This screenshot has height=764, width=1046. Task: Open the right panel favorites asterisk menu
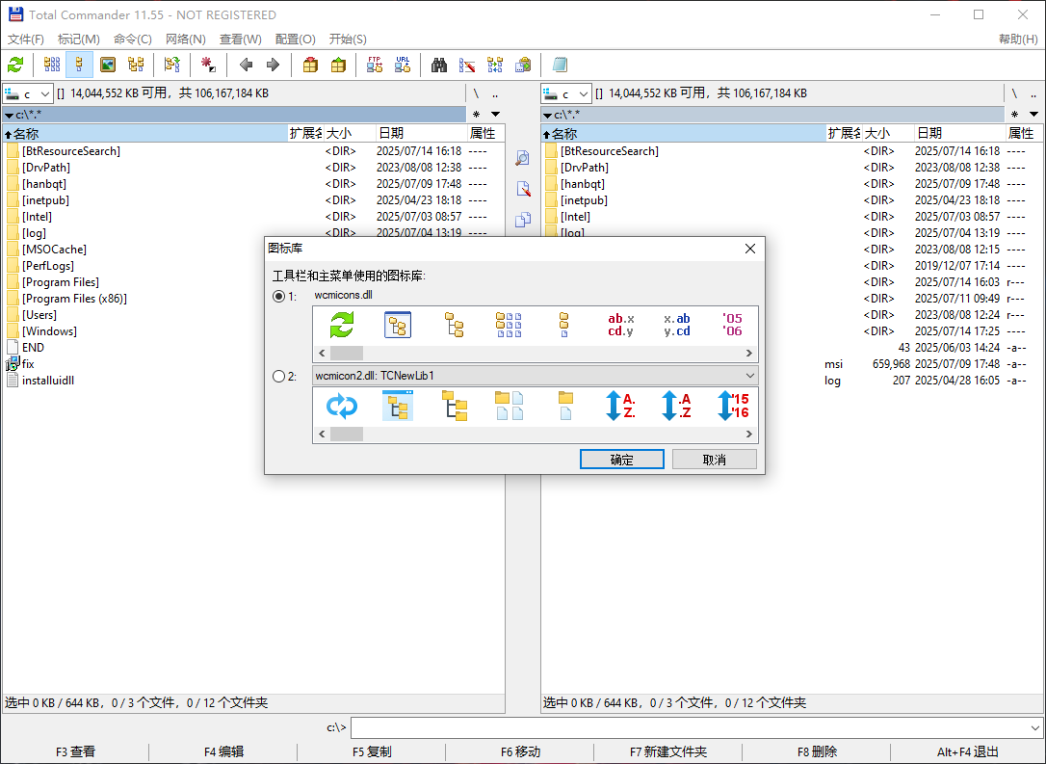(x=1014, y=114)
